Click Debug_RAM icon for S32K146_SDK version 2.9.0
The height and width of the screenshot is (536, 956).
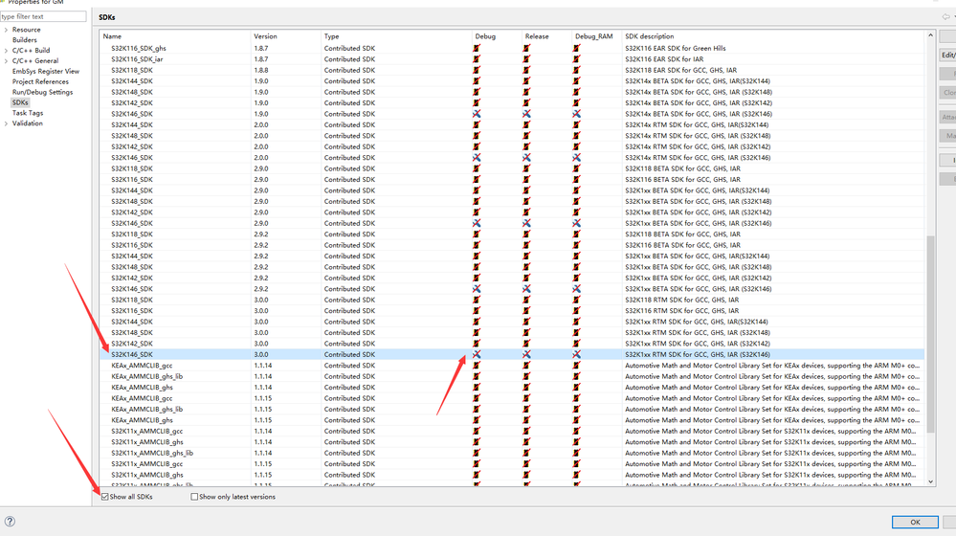click(577, 223)
